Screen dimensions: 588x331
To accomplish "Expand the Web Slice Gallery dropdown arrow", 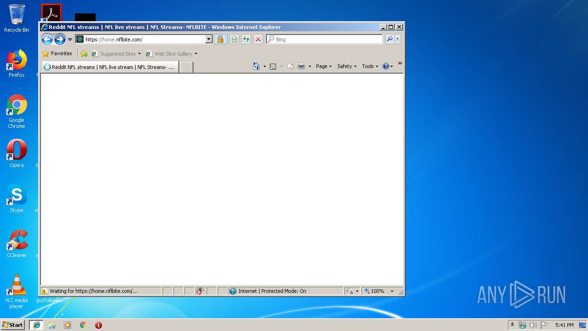I will click(x=196, y=54).
